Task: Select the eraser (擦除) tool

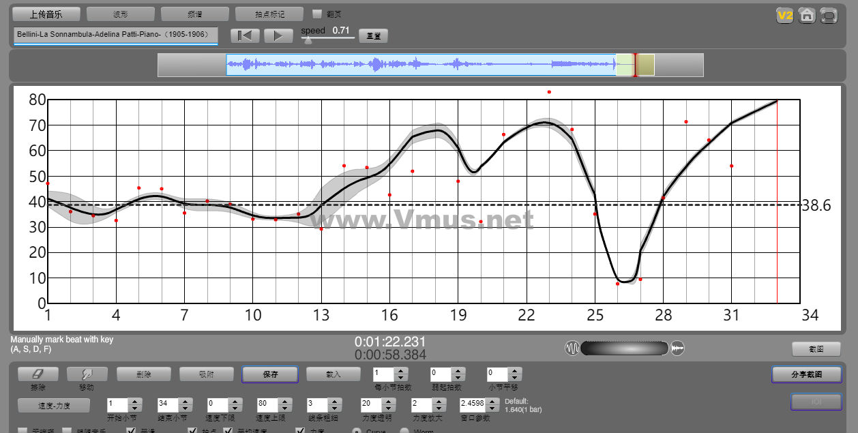Action: click(x=38, y=374)
